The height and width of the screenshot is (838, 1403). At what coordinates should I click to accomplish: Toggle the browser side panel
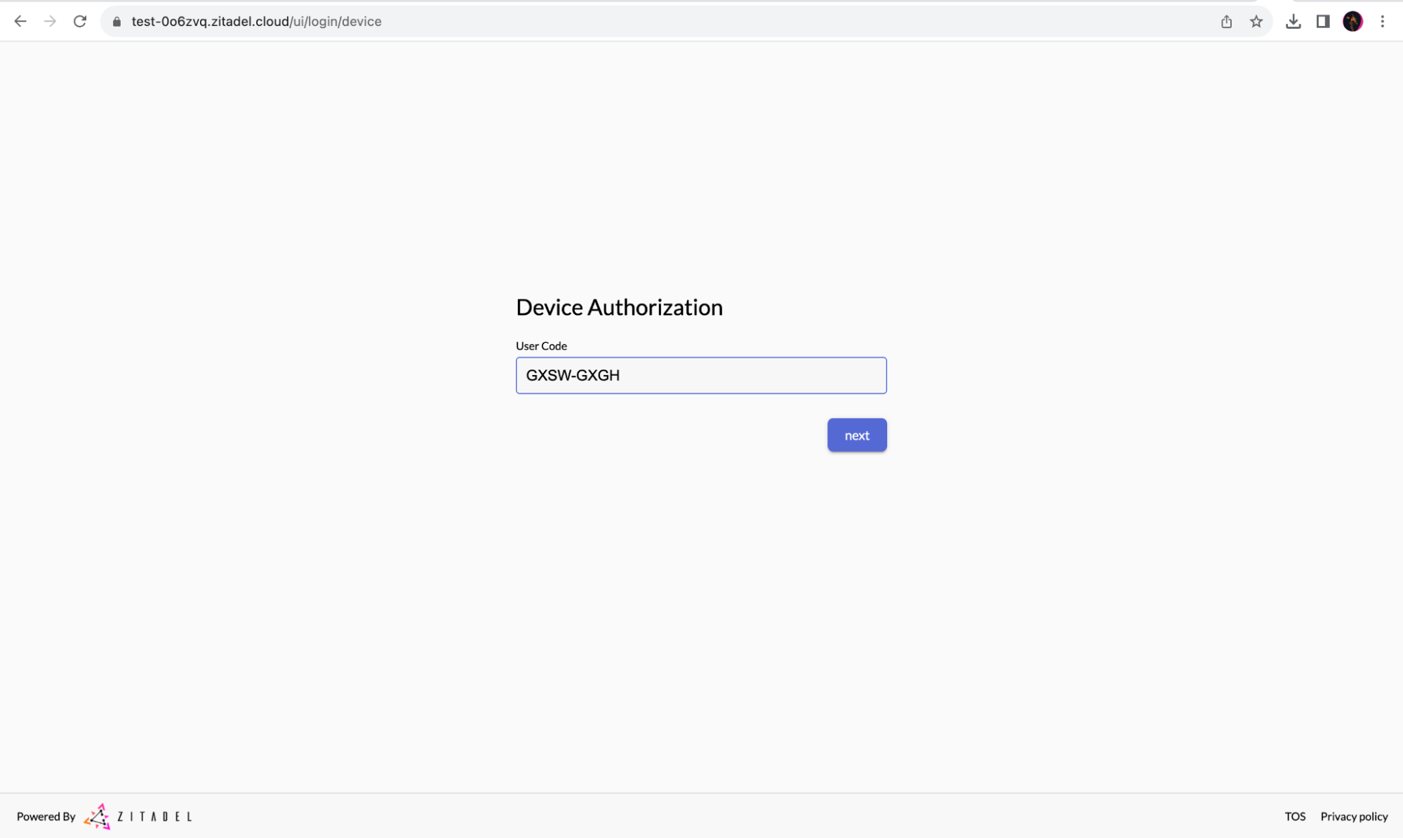point(1323,22)
